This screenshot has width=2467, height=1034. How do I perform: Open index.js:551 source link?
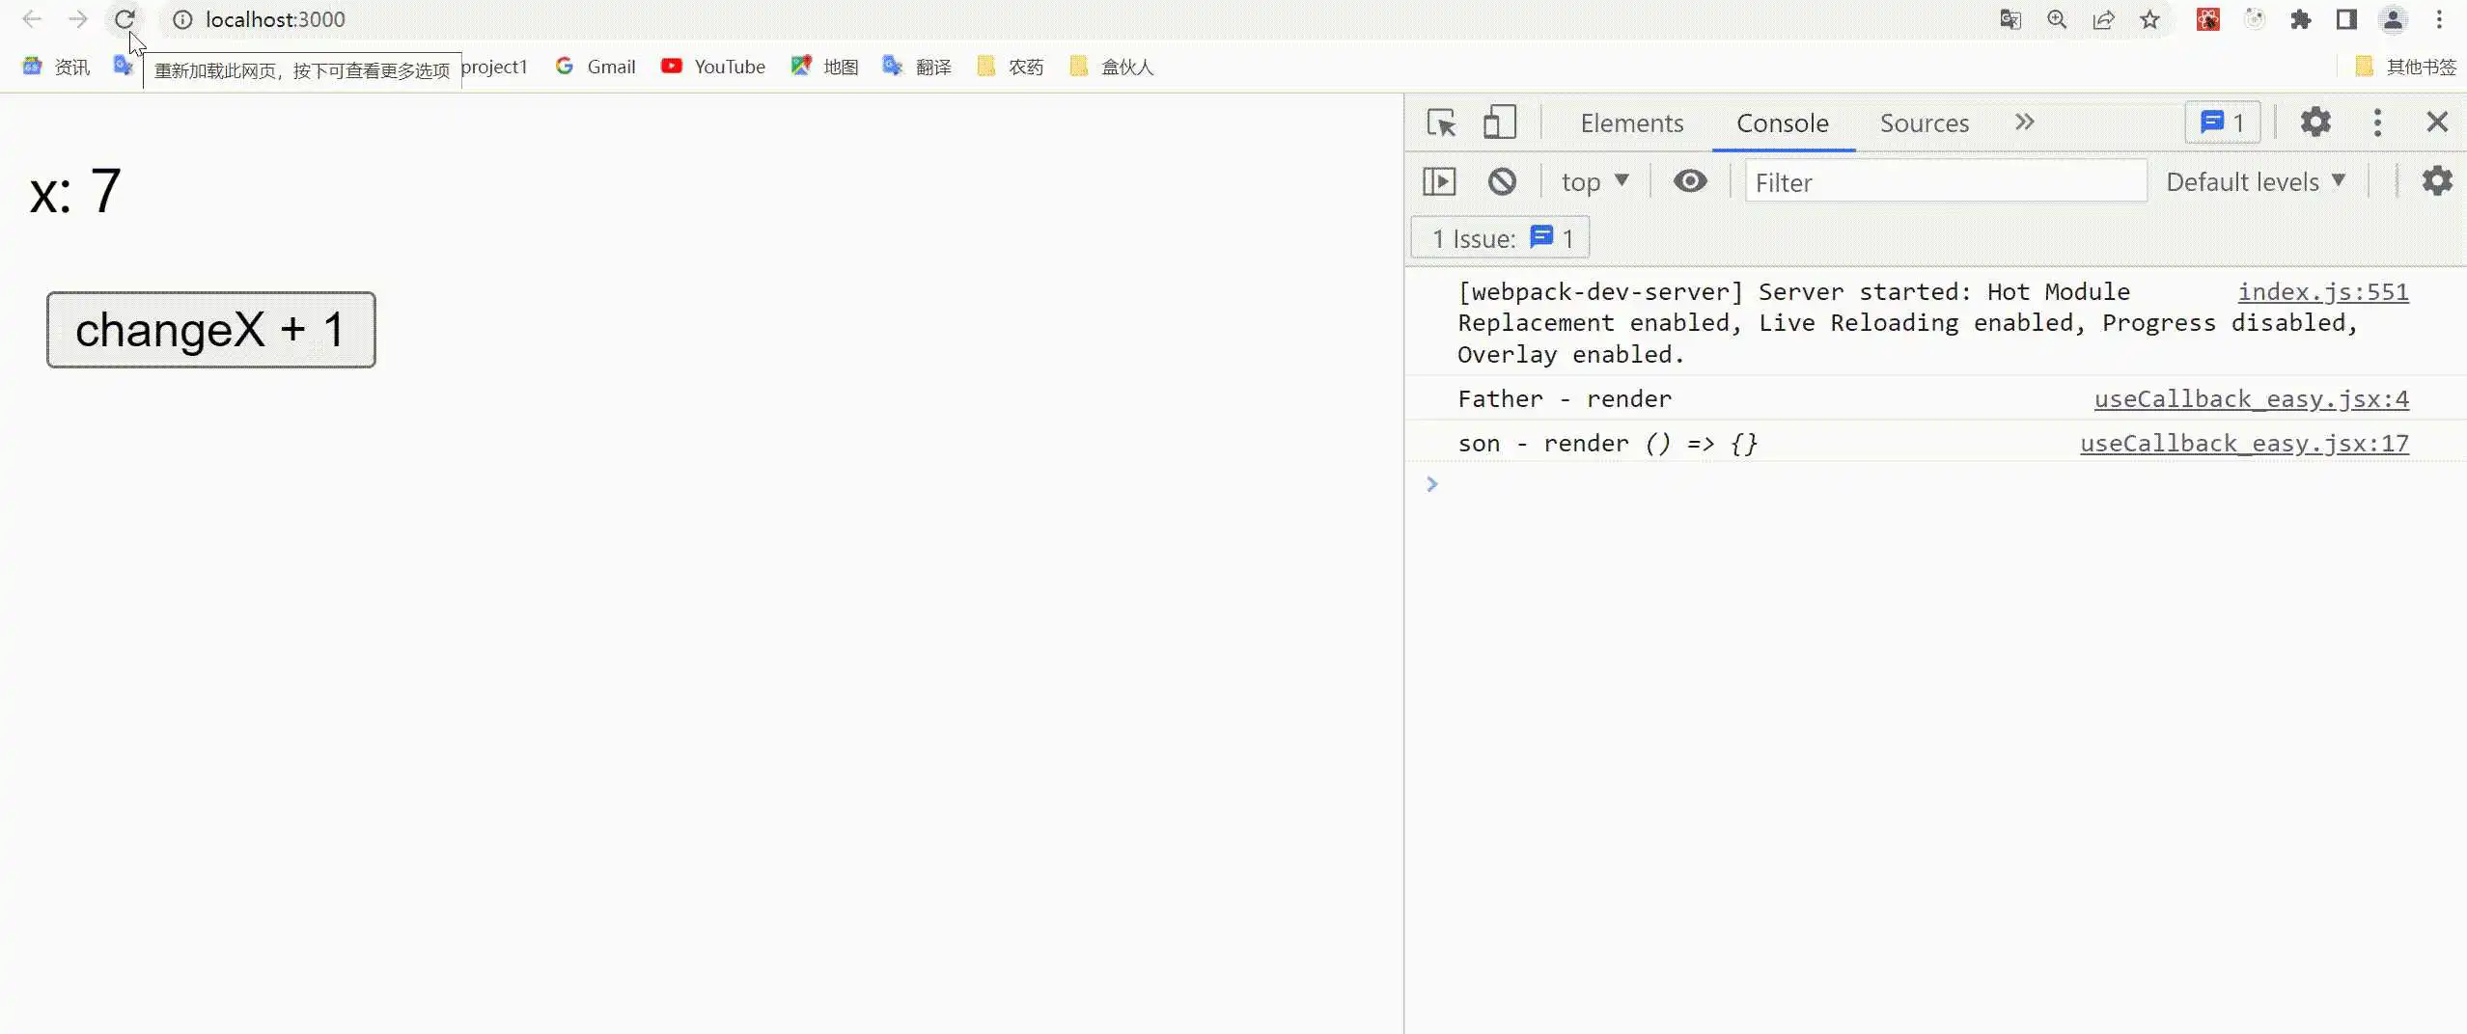pos(2323,291)
